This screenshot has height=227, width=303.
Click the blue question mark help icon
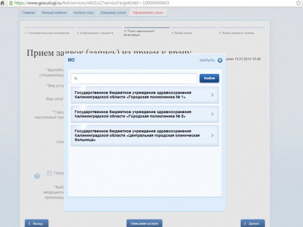37,176
